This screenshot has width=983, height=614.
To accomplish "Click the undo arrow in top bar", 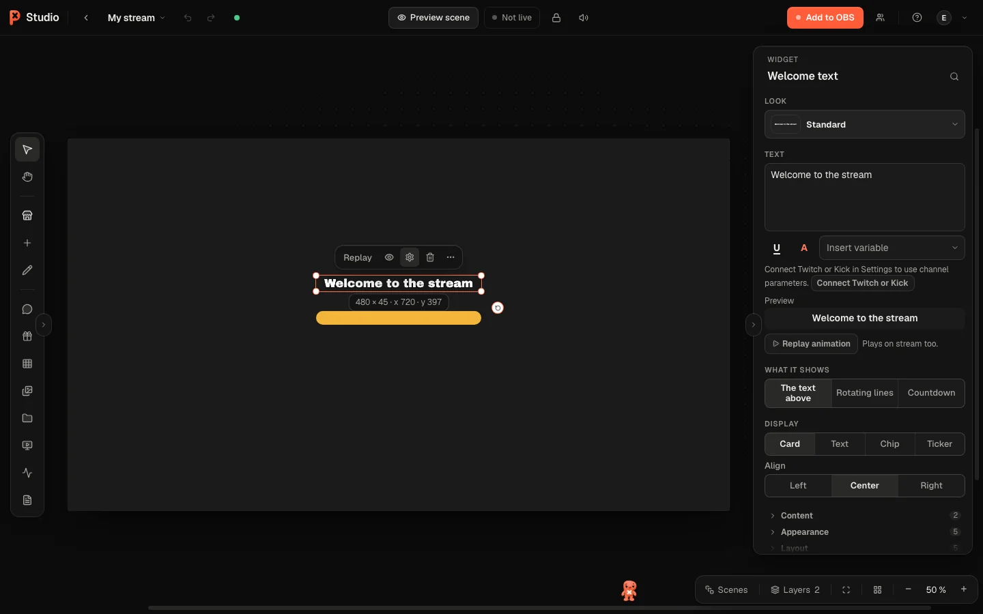I will [188, 18].
